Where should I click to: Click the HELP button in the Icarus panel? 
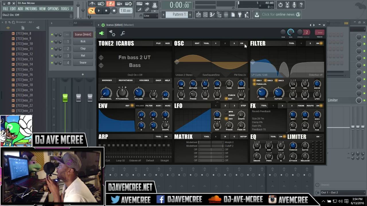point(167,80)
